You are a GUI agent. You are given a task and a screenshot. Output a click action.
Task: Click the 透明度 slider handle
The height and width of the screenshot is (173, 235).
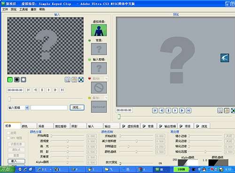click(68, 141)
